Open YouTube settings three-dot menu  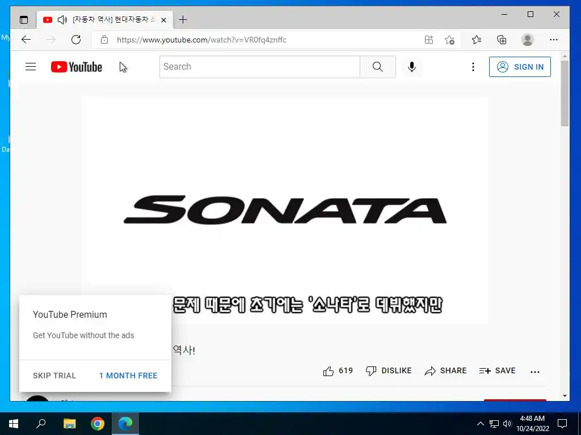point(473,67)
